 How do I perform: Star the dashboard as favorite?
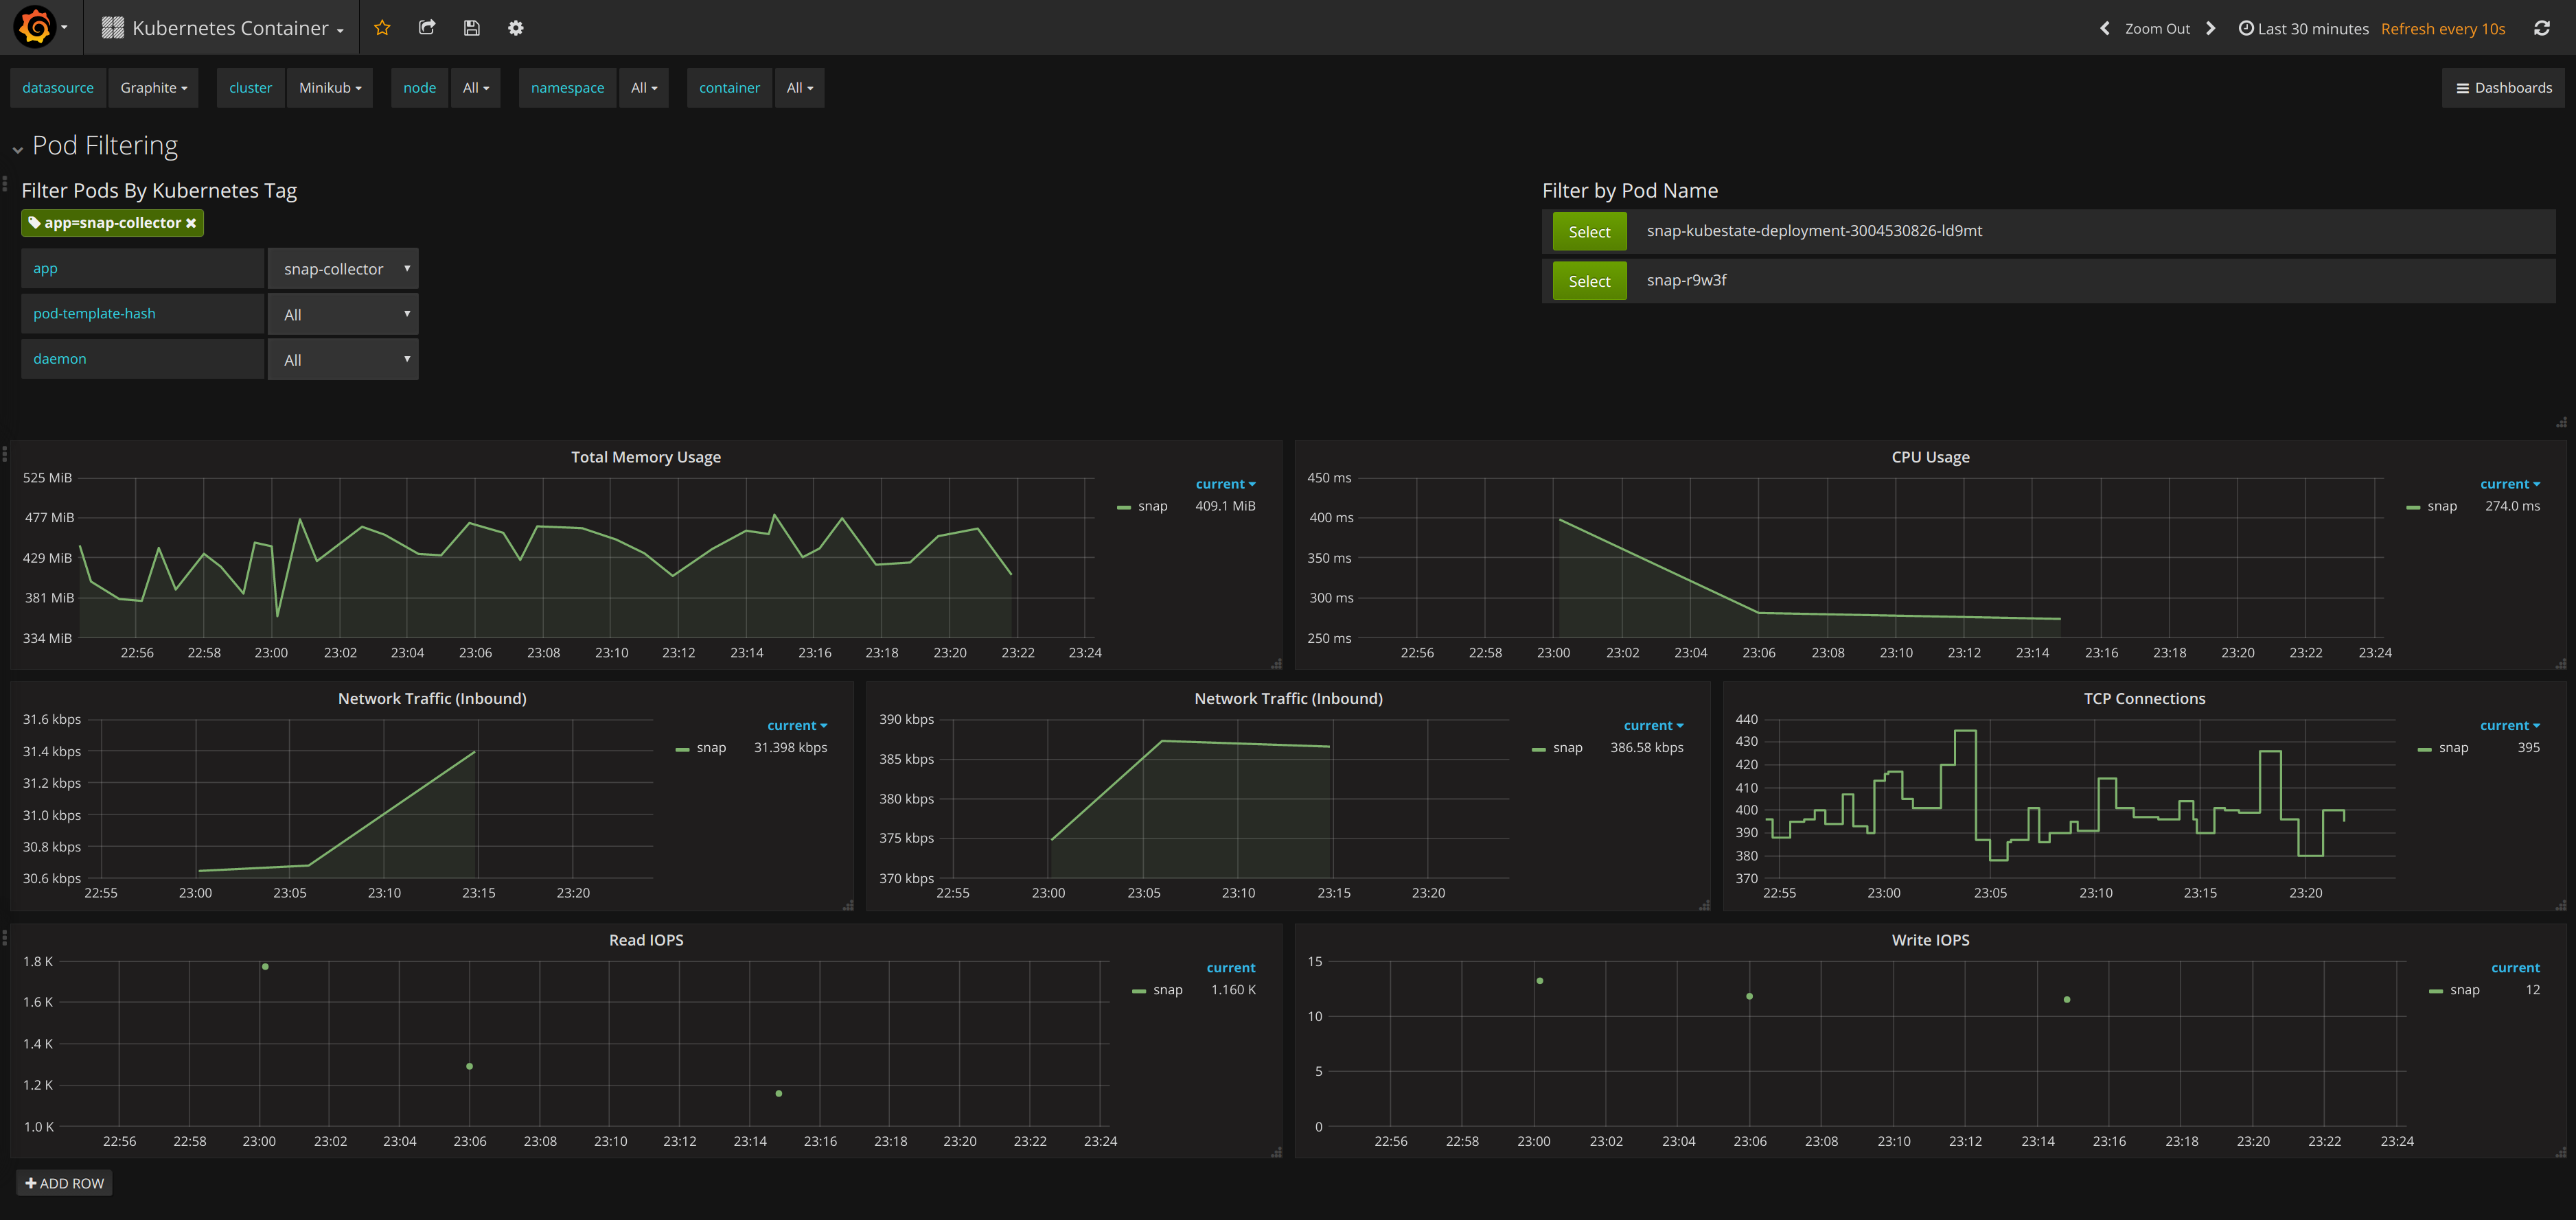pos(381,28)
